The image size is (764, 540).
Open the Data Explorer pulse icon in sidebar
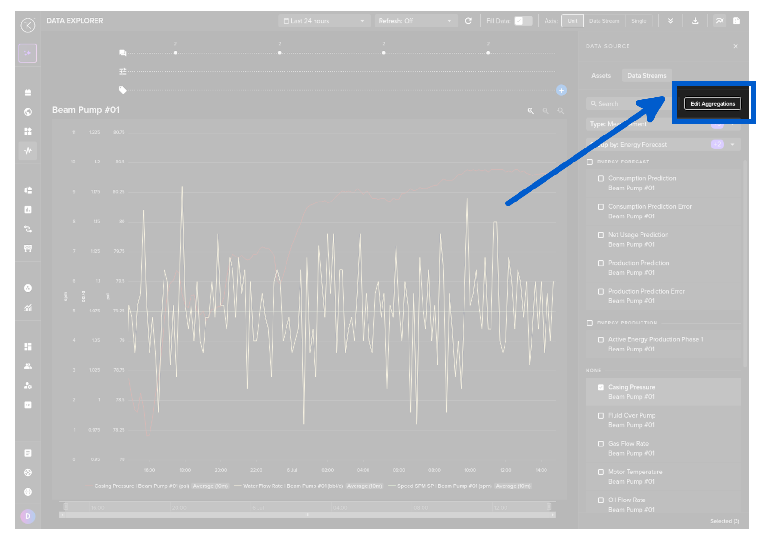coord(28,151)
